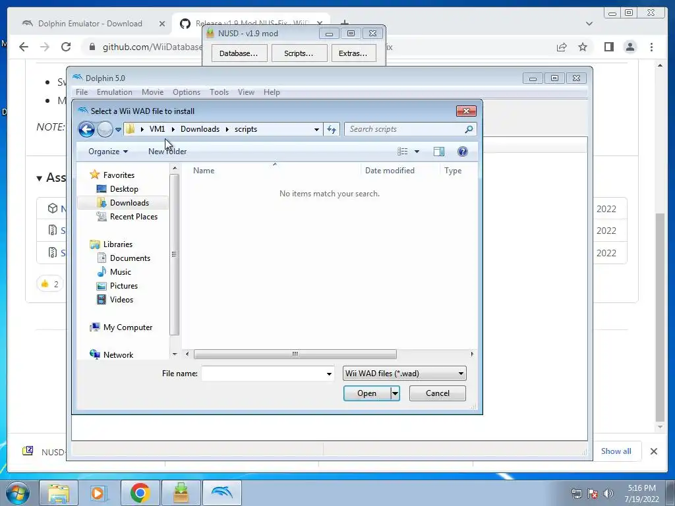Refresh the scripts folder listing
The height and width of the screenshot is (506, 675).
332,129
